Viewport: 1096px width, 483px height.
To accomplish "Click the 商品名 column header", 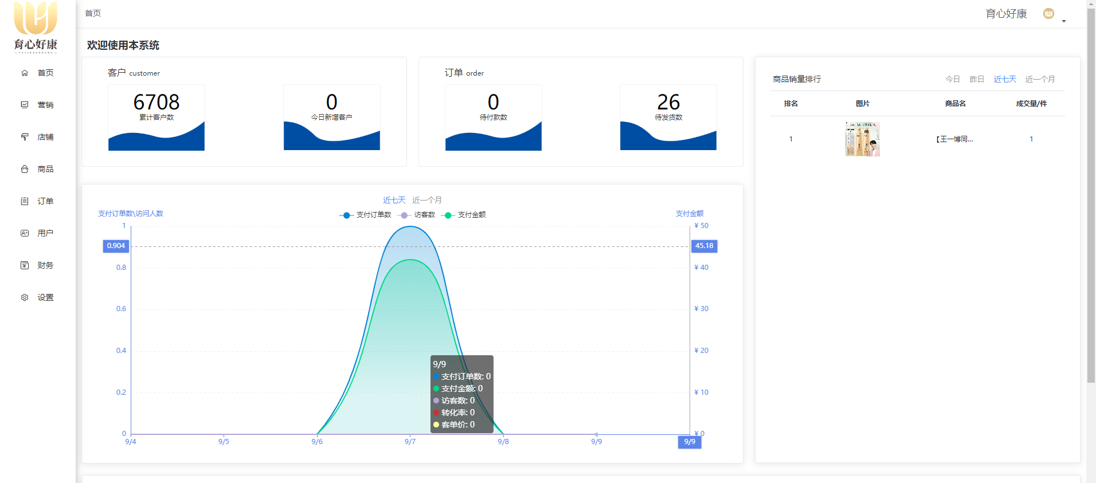I will [x=956, y=104].
